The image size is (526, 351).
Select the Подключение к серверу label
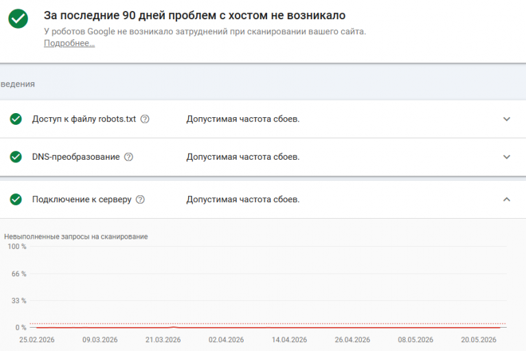pos(82,199)
